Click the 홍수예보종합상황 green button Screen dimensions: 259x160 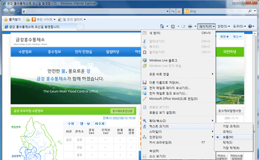123,111
